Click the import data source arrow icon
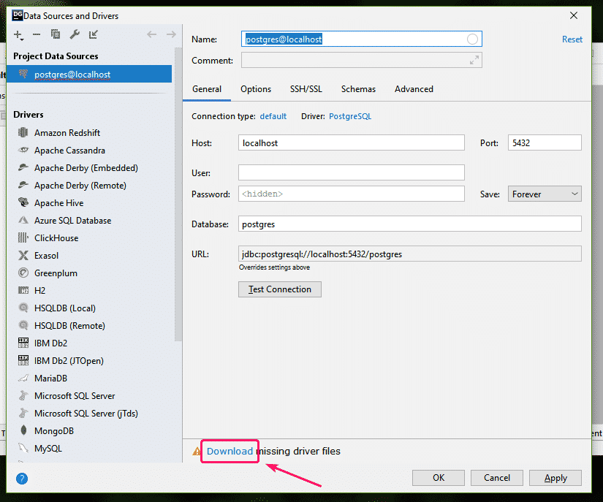The width and height of the screenshot is (603, 502). point(93,34)
